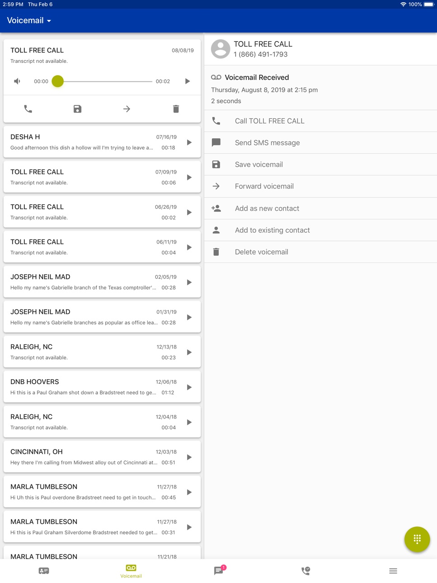Select Add as new contact
Screen dimensions: 437x583
point(320,208)
